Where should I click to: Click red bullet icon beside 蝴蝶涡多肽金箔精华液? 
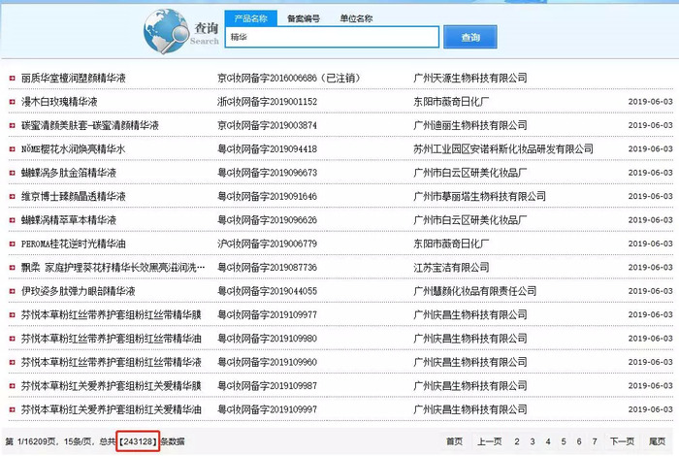(x=12, y=173)
